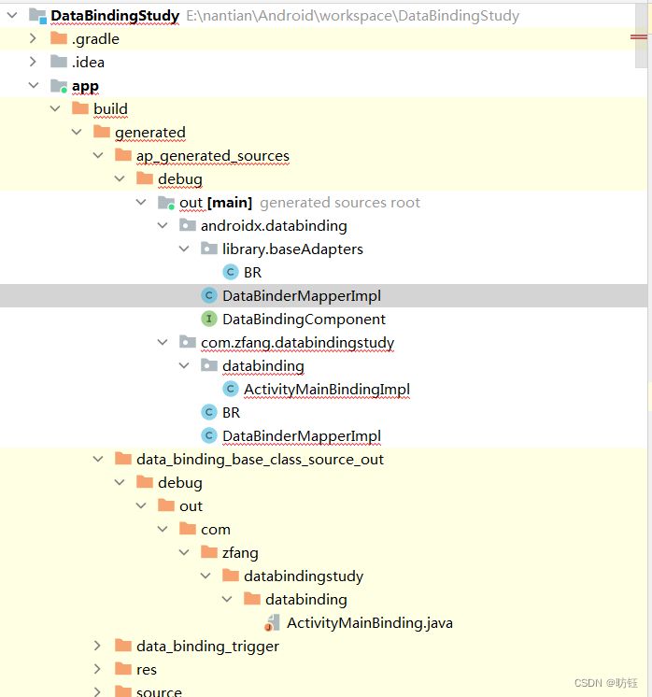Click the ActivityMainBinding.java file icon

[273, 623]
